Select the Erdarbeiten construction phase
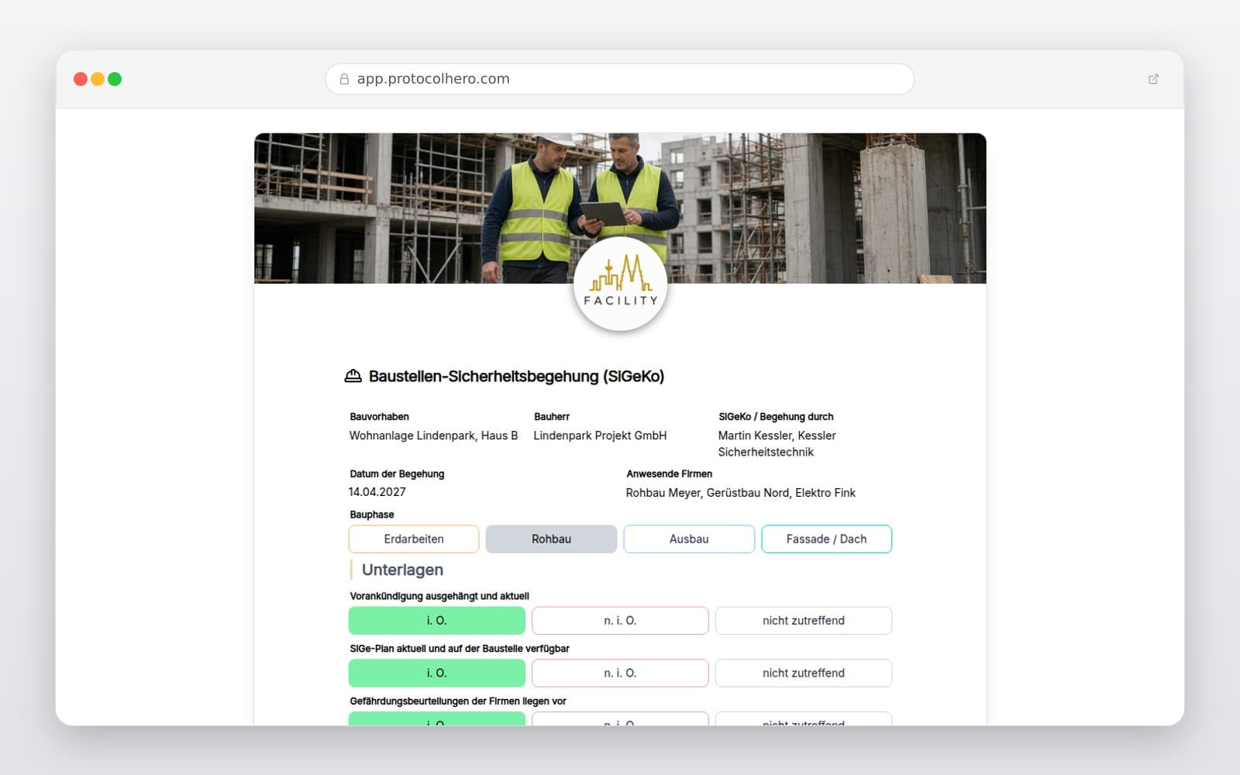The height and width of the screenshot is (775, 1240). click(414, 539)
